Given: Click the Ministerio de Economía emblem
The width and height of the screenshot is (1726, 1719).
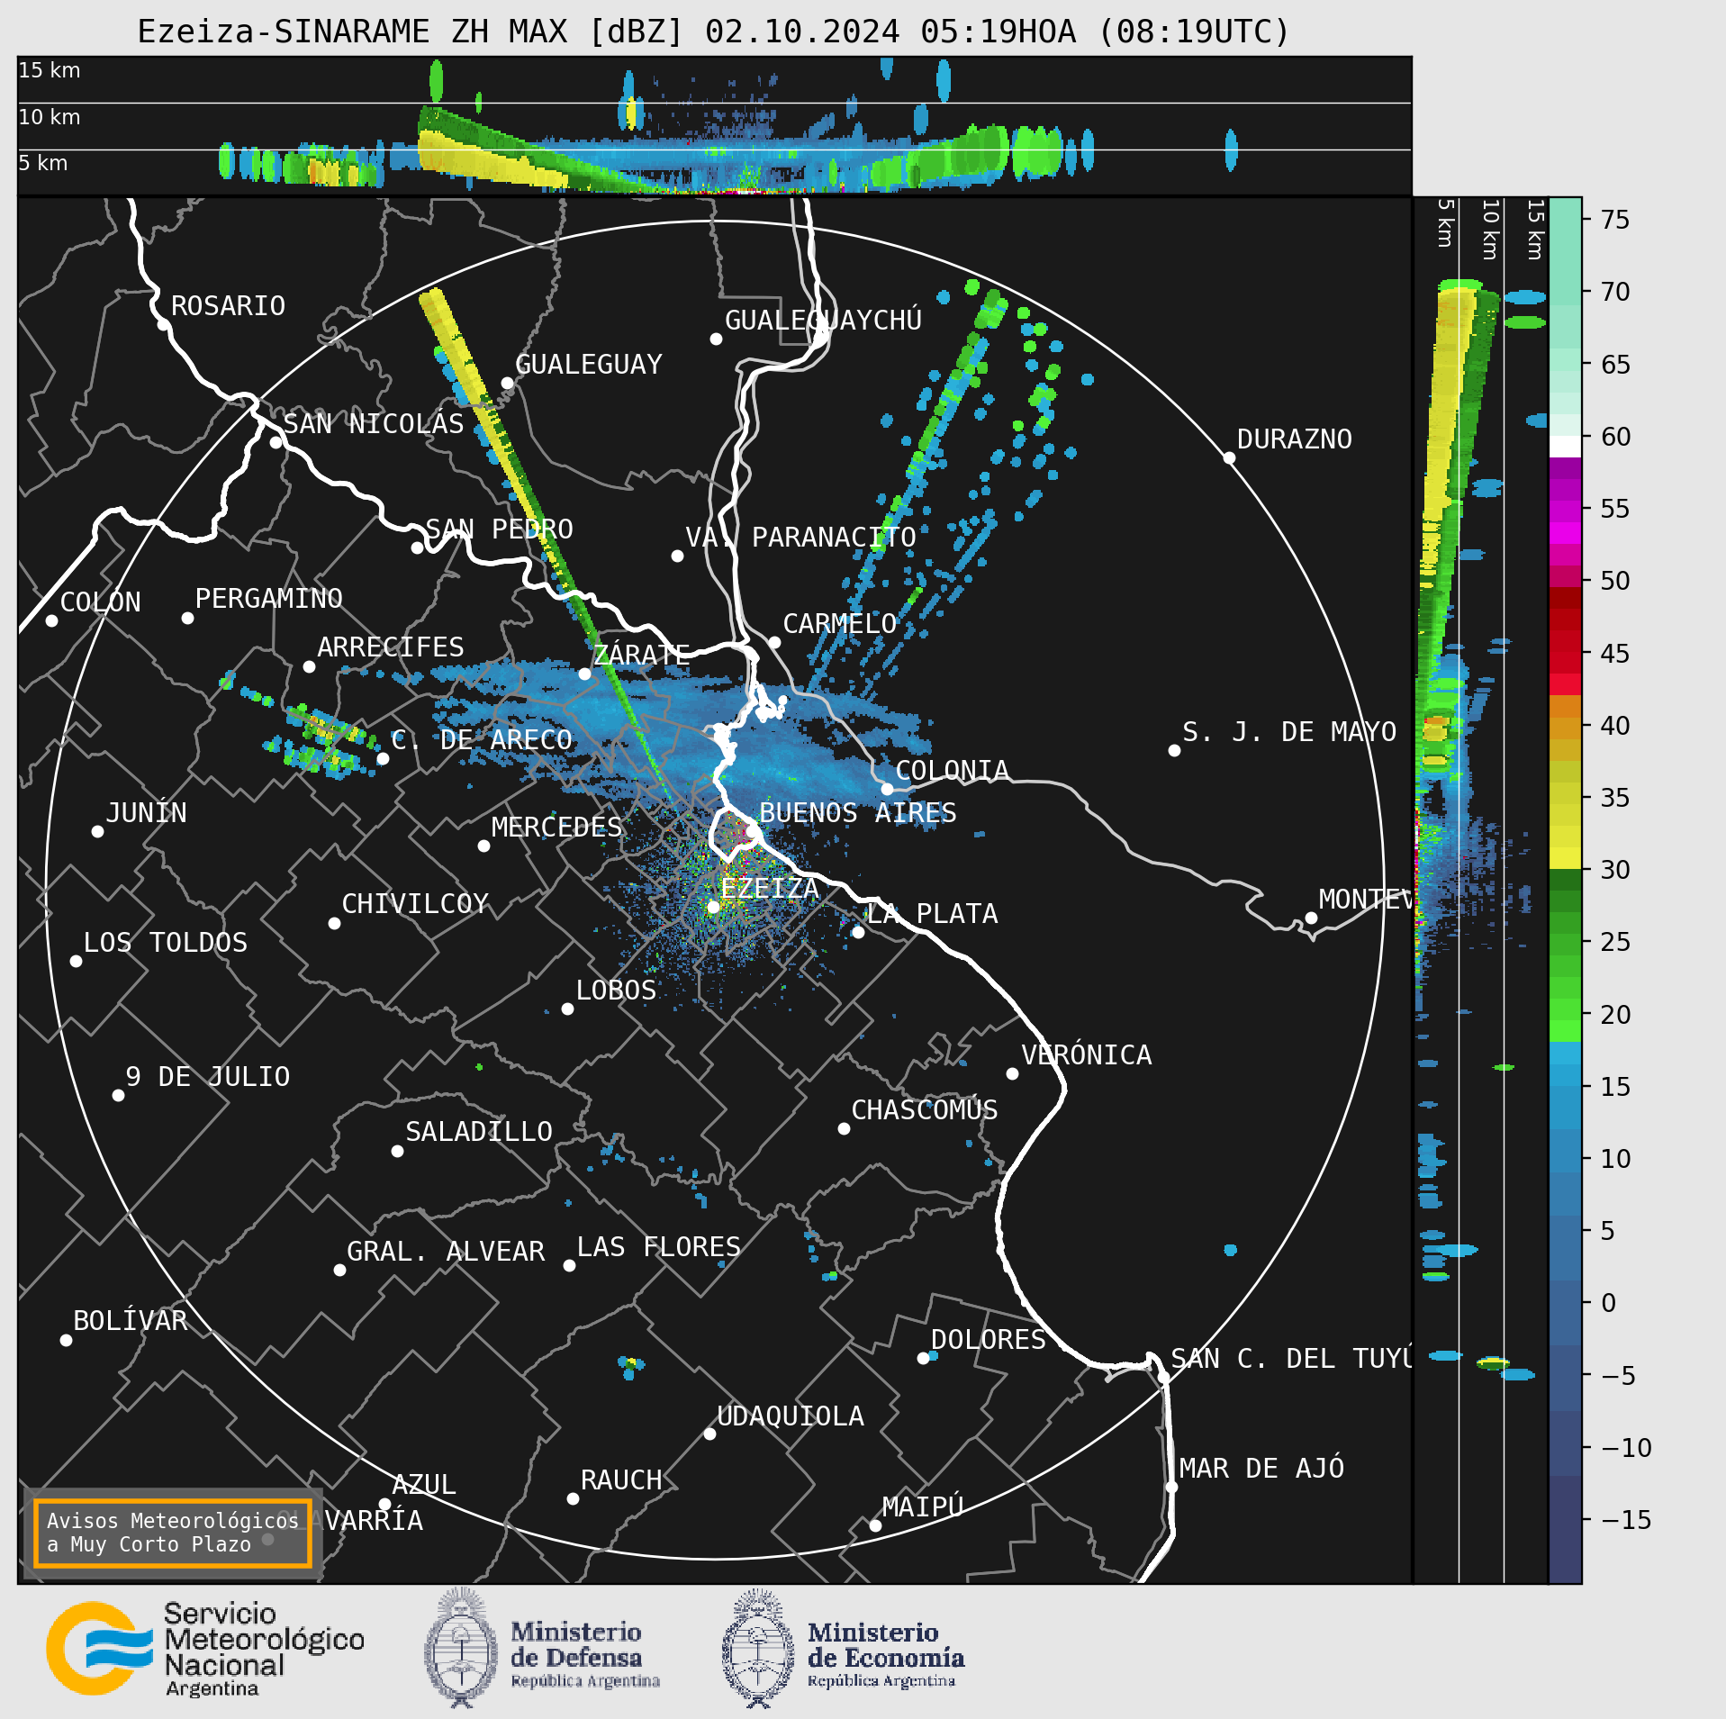Looking at the screenshot, I should [758, 1648].
